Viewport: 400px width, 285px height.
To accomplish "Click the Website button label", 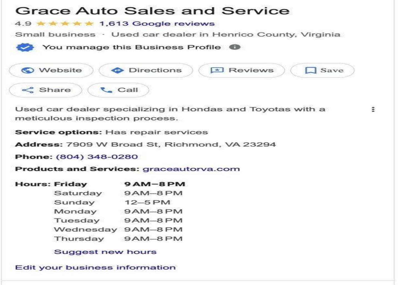I will [60, 70].
